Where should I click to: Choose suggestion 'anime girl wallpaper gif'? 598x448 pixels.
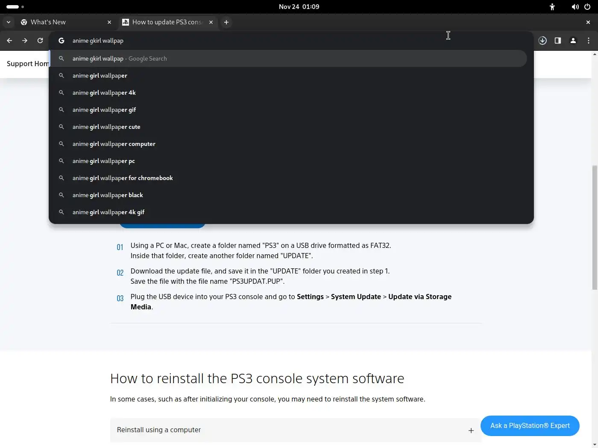[x=288, y=110]
